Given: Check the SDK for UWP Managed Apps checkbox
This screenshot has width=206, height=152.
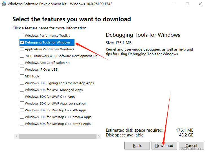Looking at the screenshot, I should point(22,90).
